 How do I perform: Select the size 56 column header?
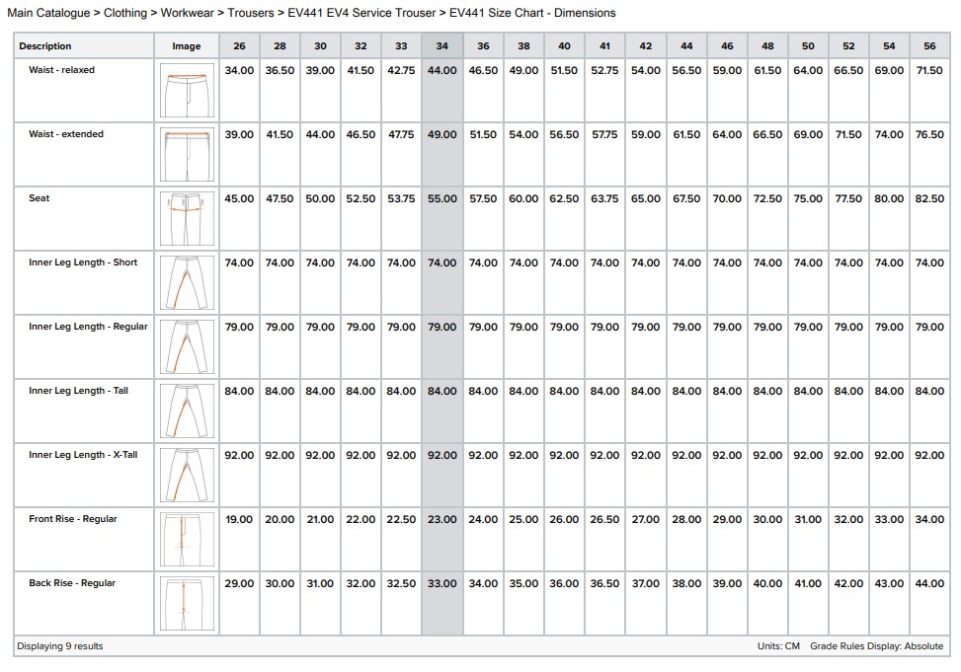click(x=929, y=46)
